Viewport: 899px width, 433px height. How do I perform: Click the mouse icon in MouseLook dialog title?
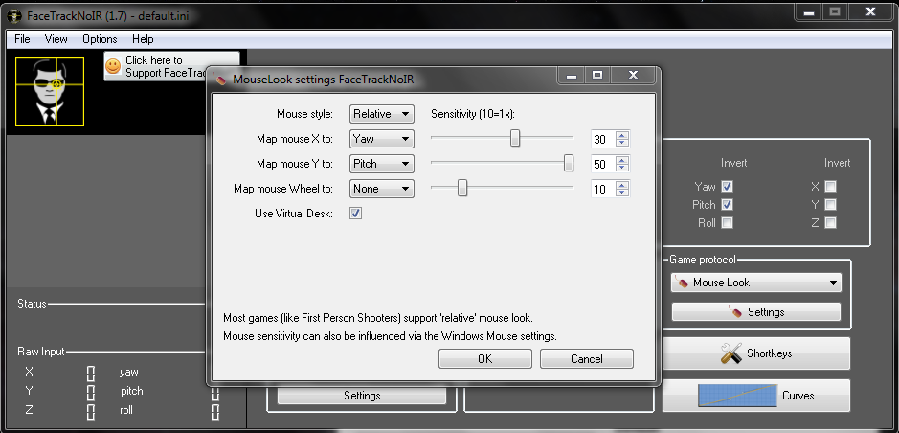[x=221, y=80]
